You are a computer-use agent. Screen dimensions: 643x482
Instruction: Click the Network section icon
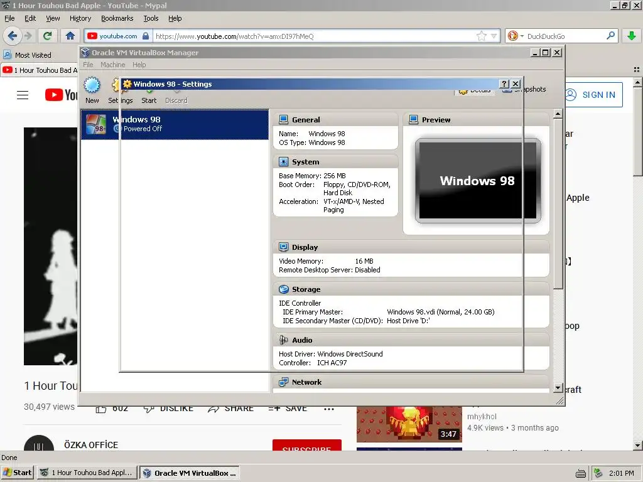click(283, 382)
